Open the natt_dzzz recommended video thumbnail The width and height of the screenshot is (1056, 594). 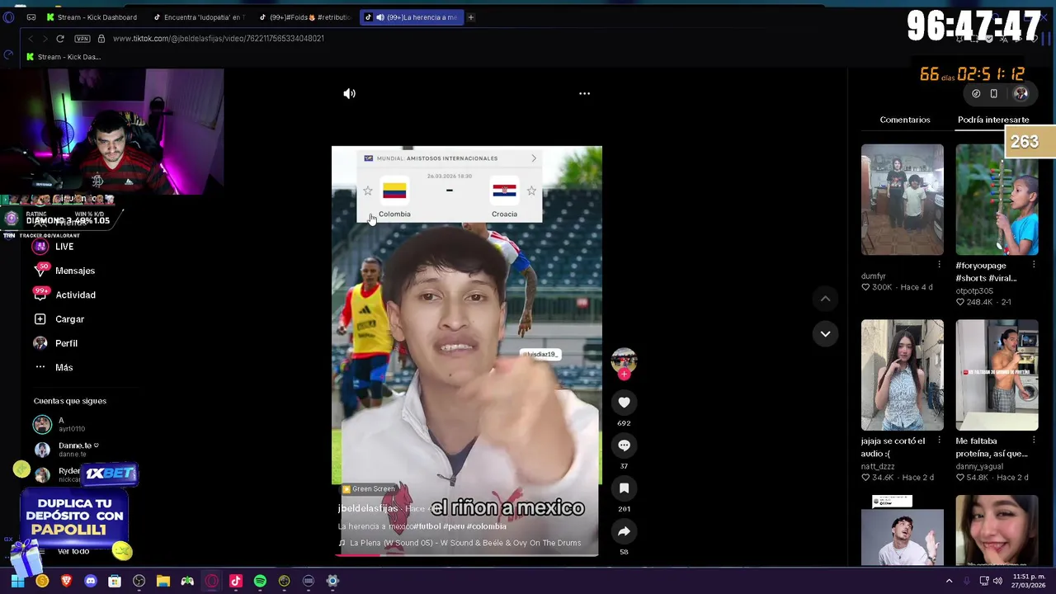[903, 375]
